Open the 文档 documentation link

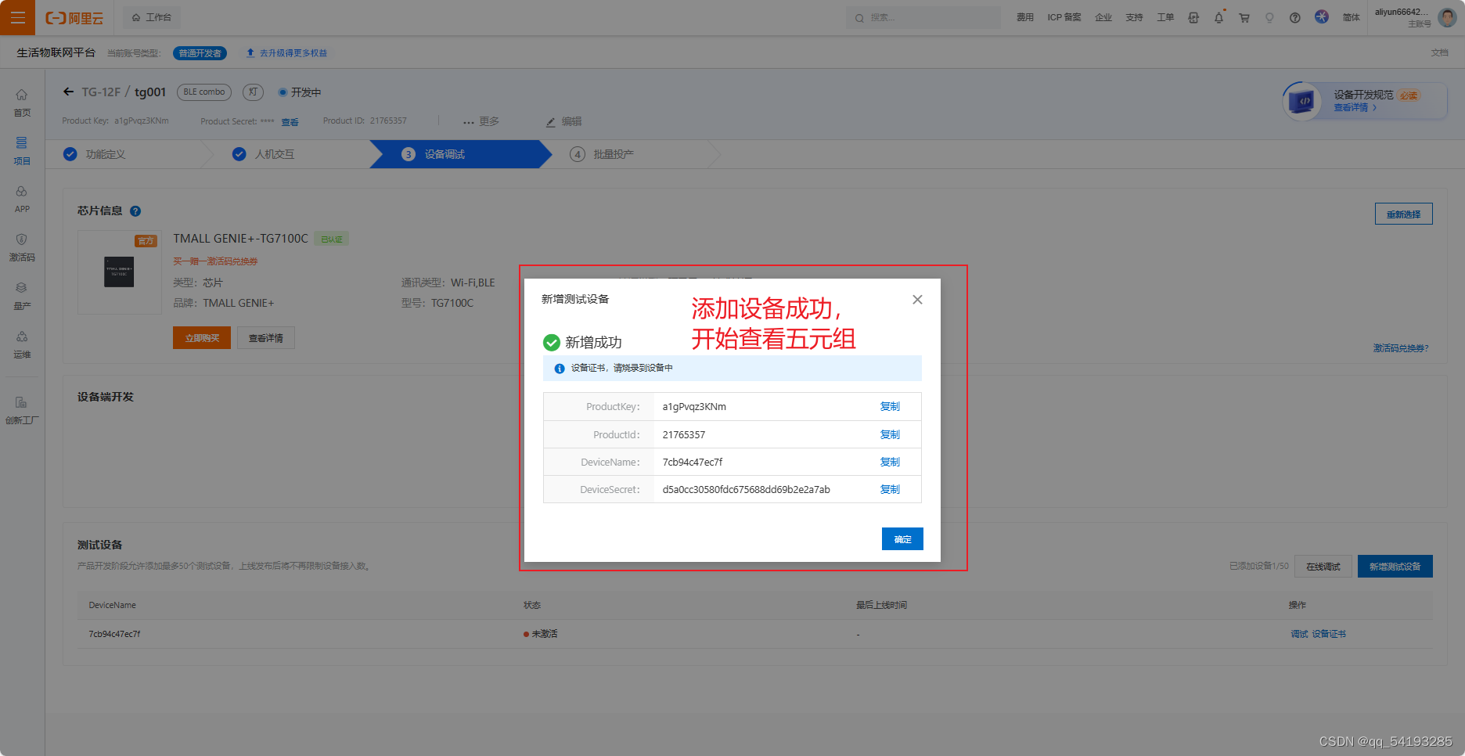(1440, 52)
